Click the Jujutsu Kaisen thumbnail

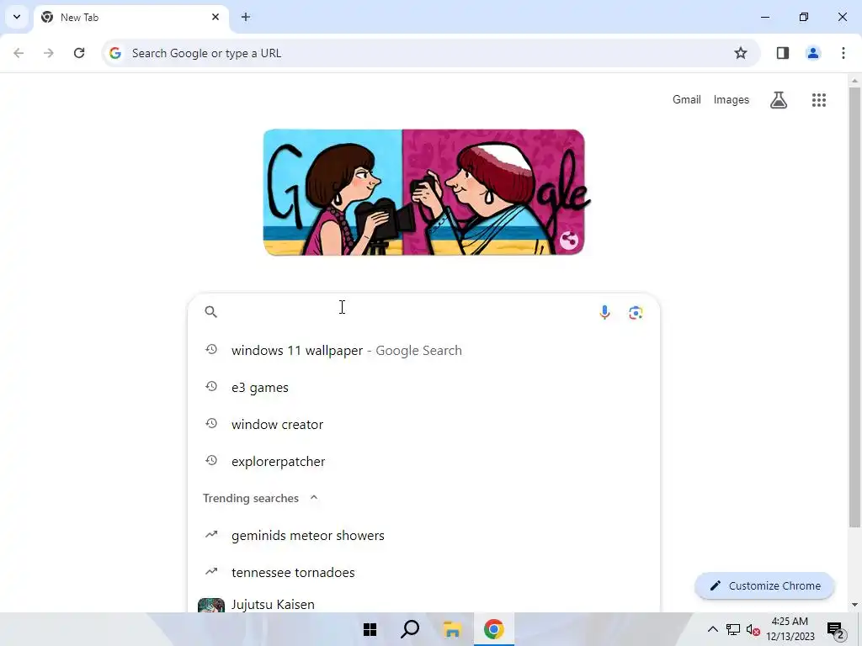coord(211,605)
